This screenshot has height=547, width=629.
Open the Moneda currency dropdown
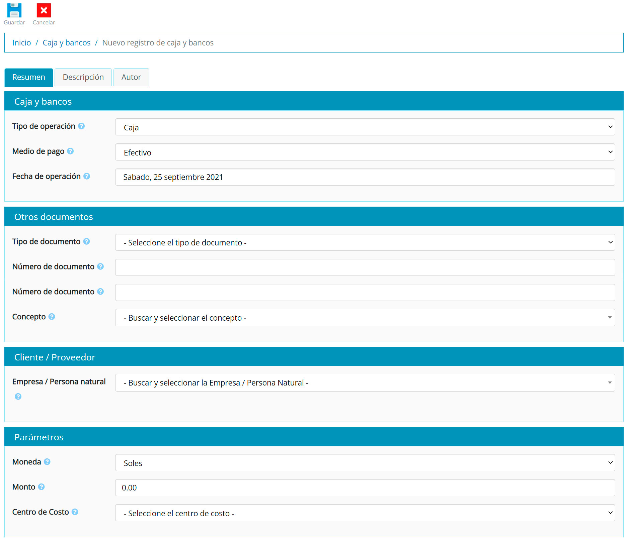click(365, 463)
